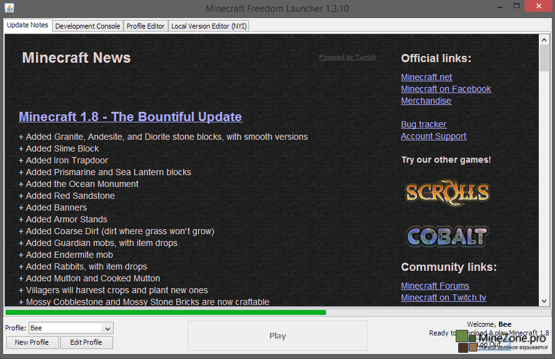The height and width of the screenshot is (359, 555).
Task: Select Local Version Editor (NYI) tab
Action: [x=209, y=26]
